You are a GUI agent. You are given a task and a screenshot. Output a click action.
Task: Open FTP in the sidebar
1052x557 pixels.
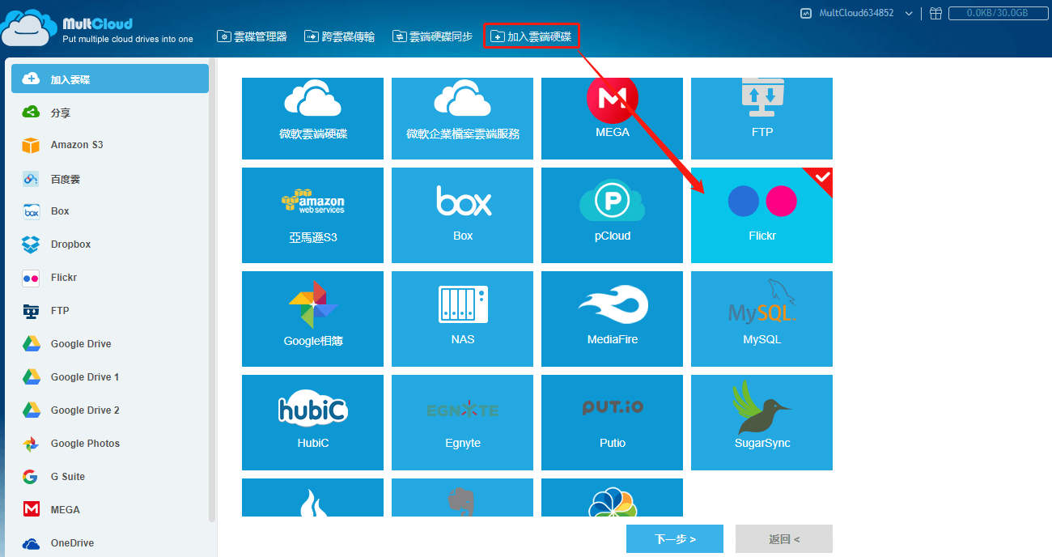110,311
